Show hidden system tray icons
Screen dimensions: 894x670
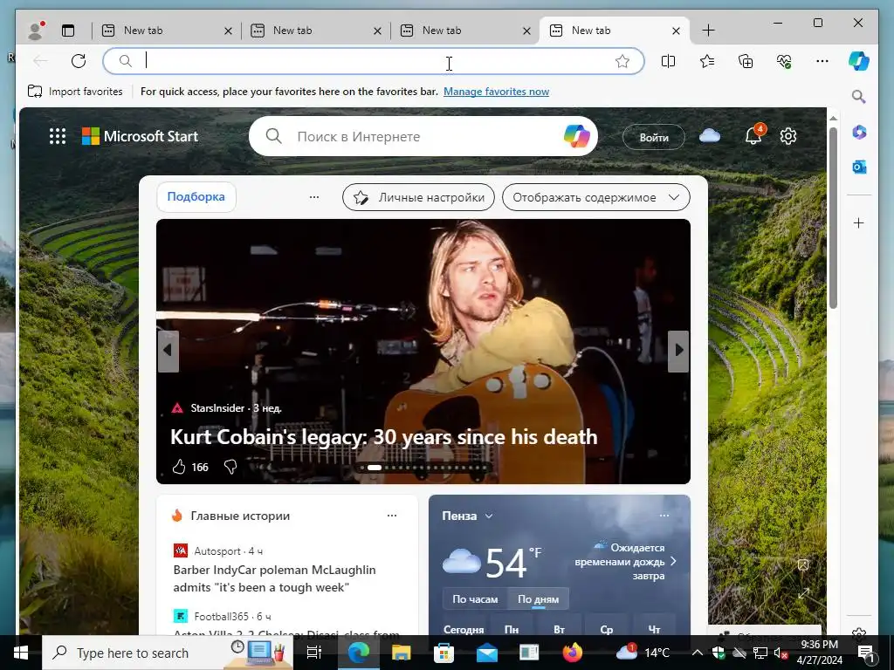click(x=697, y=653)
